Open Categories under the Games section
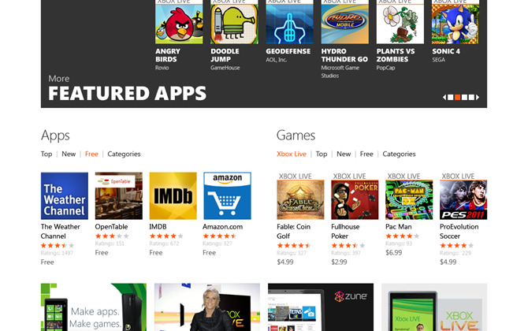The image size is (528, 331). pyautogui.click(x=399, y=154)
